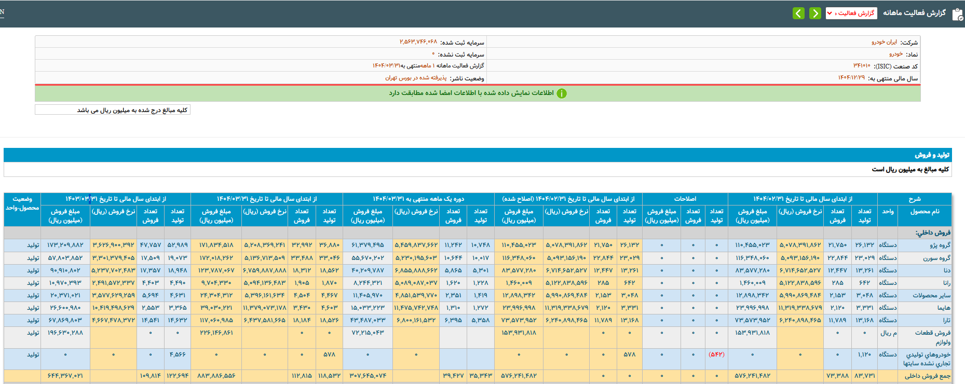Click the اصلاحات column group header

685,199
